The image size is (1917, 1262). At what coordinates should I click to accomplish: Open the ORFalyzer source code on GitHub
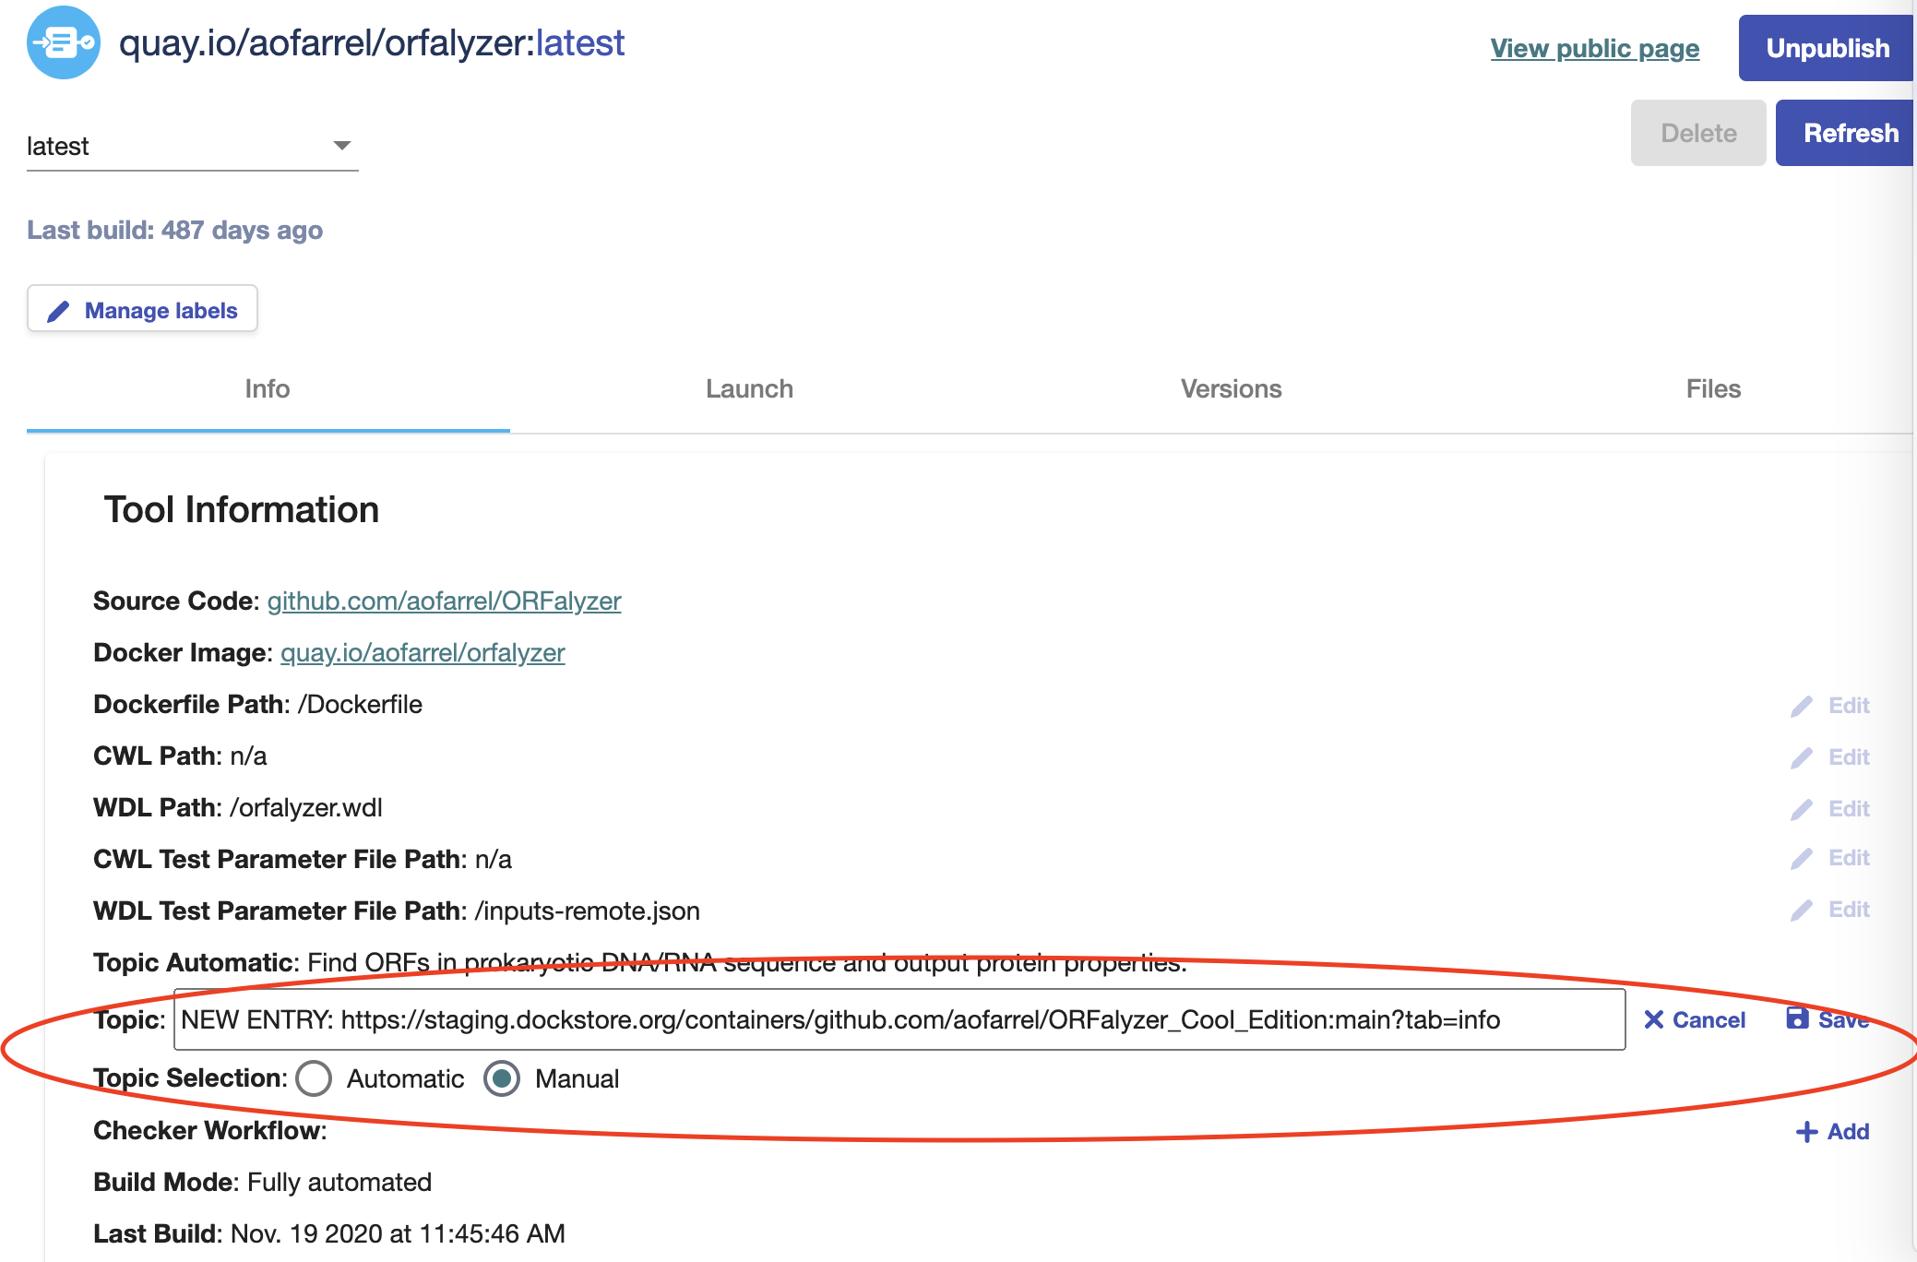coord(445,601)
